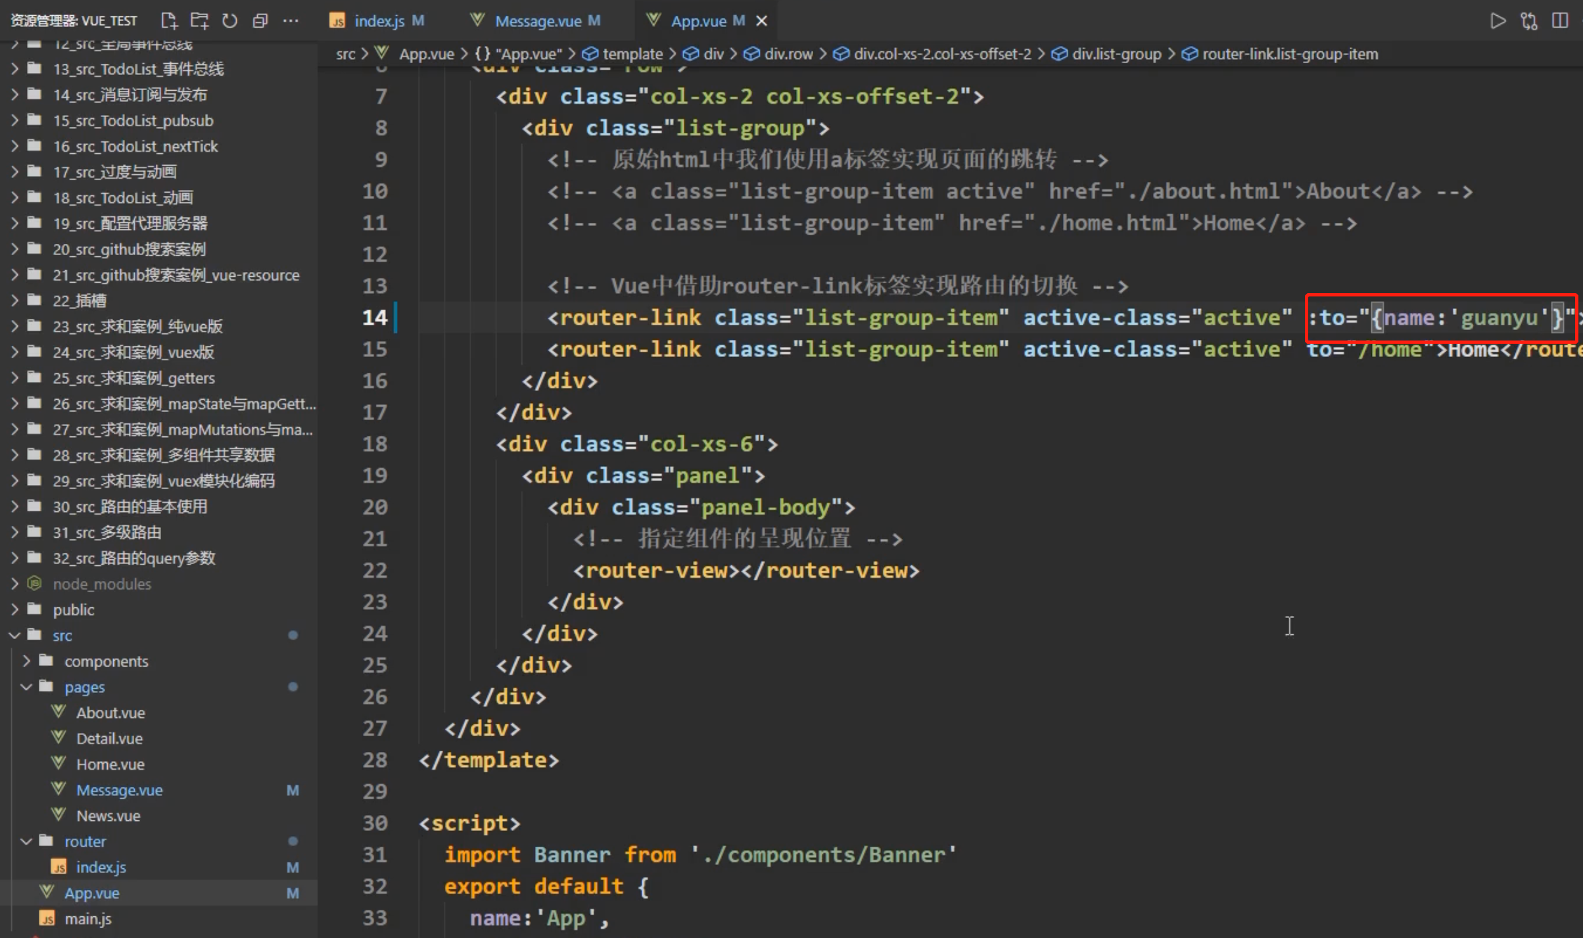Click router-view tag on line 22
The width and height of the screenshot is (1583, 938).
click(x=656, y=570)
